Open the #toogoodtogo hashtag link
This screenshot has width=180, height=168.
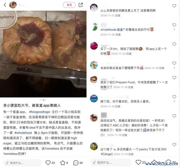40,112
